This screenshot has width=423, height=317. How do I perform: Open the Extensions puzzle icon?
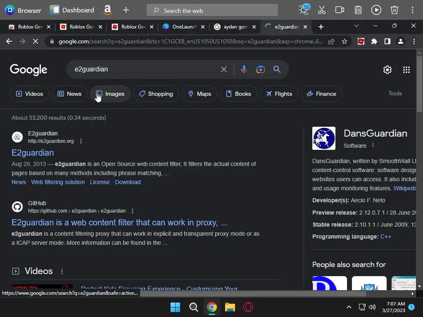(x=374, y=42)
